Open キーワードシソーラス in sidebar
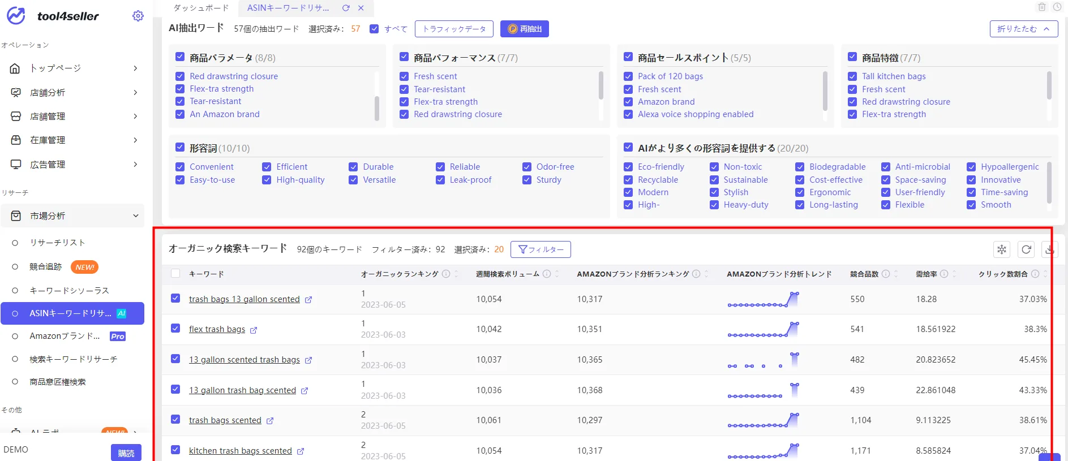Image resolution: width=1068 pixels, height=461 pixels. pyautogui.click(x=69, y=290)
